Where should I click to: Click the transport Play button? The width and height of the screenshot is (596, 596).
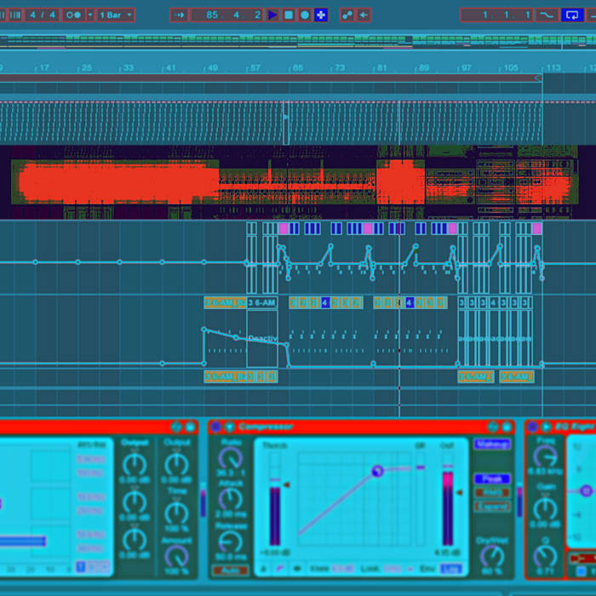click(272, 14)
